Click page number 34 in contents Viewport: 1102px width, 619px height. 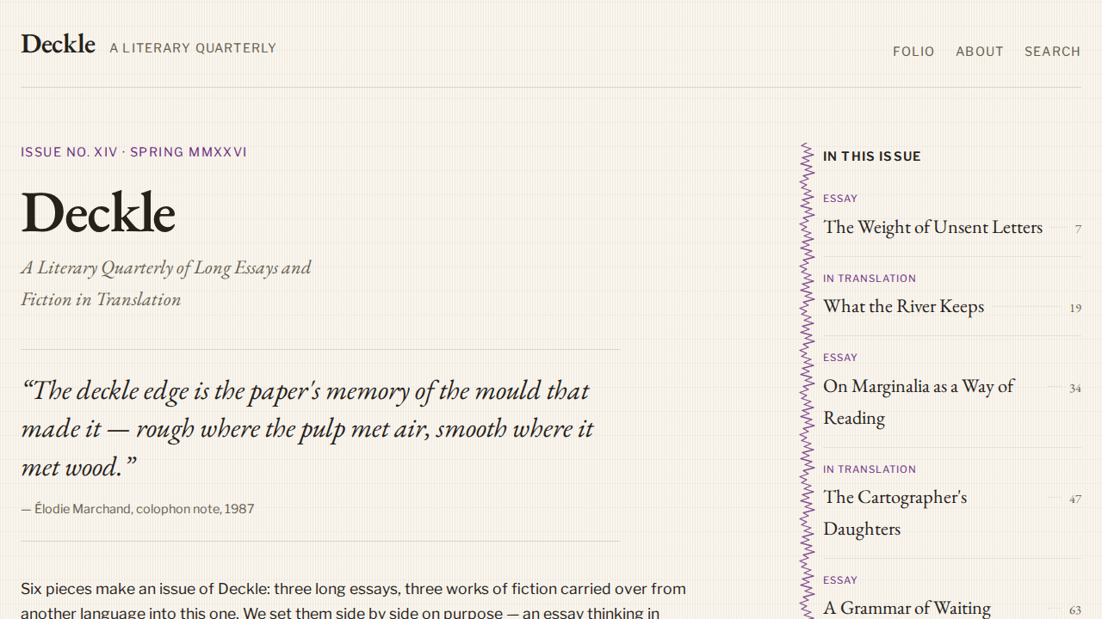tap(1075, 389)
